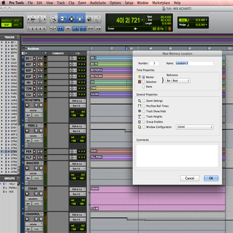Click inside the Comments text box
Screen dimensions: 233x233
(177, 156)
